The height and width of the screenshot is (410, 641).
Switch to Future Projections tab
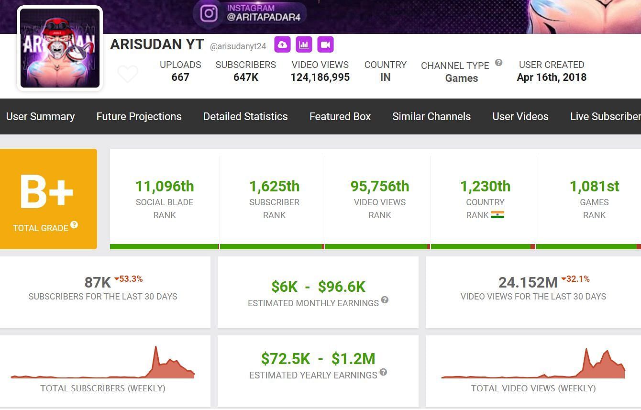[139, 116]
